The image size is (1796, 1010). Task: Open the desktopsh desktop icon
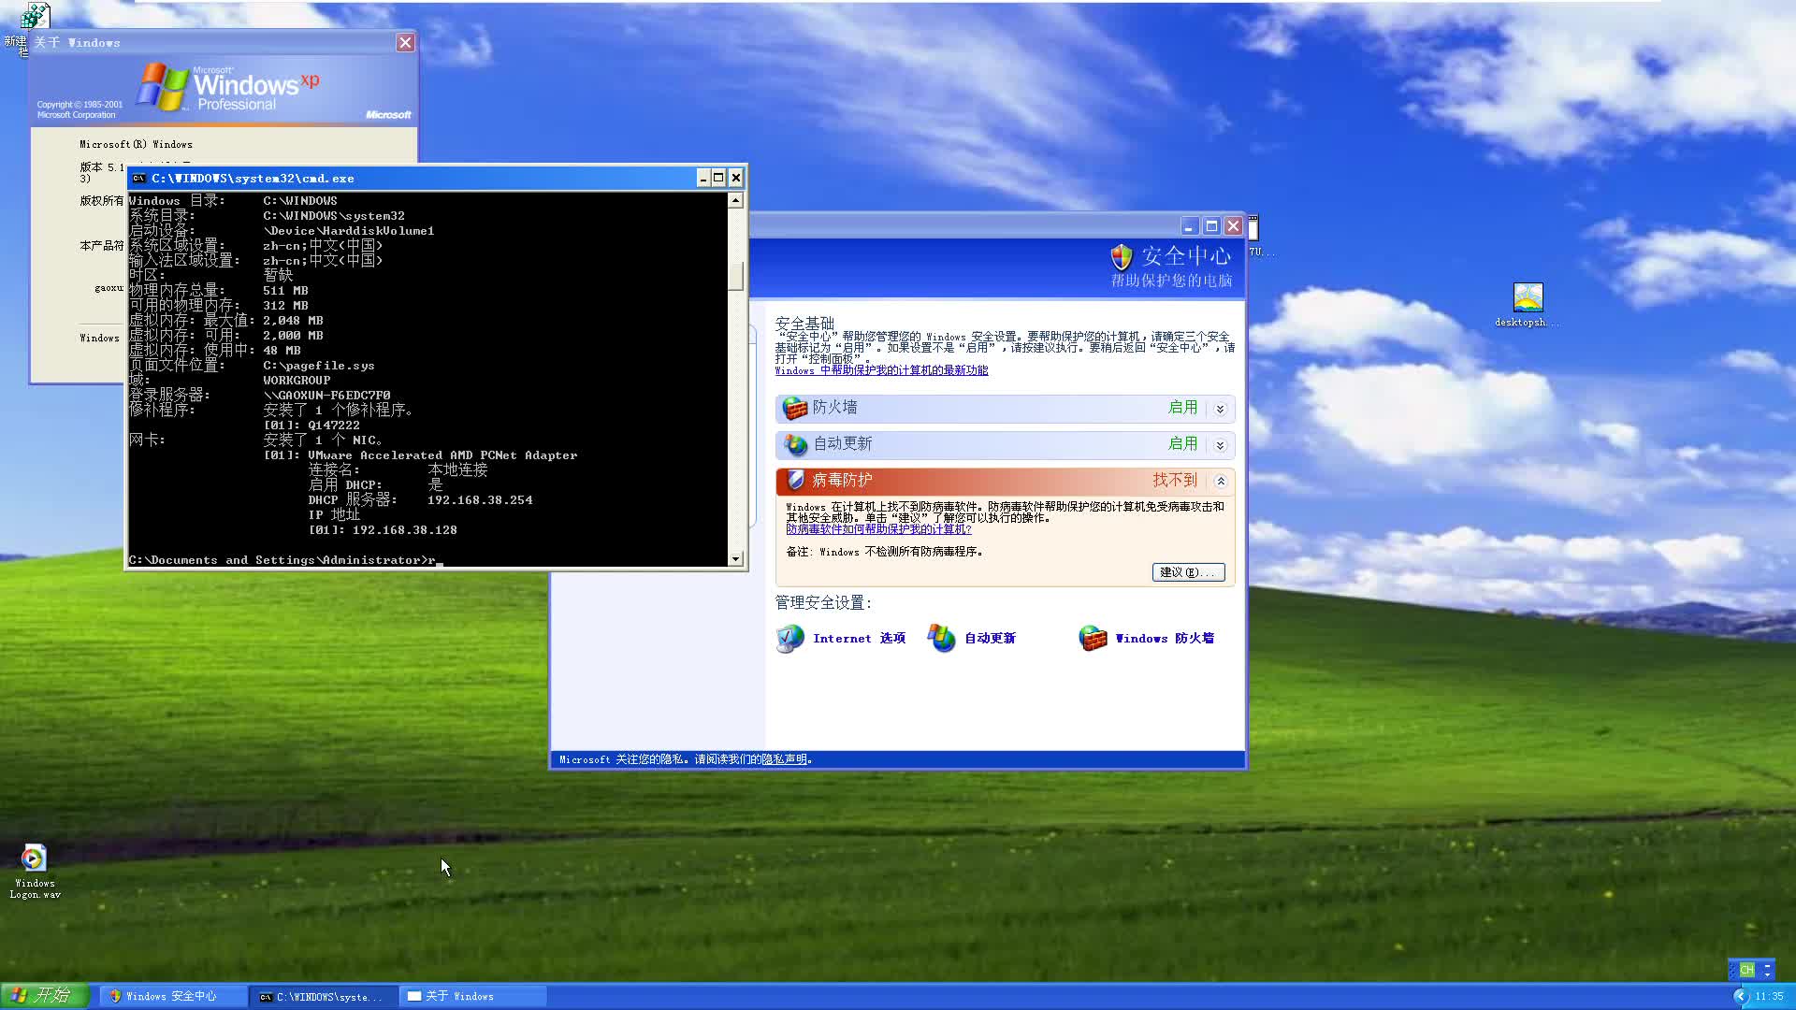point(1528,305)
